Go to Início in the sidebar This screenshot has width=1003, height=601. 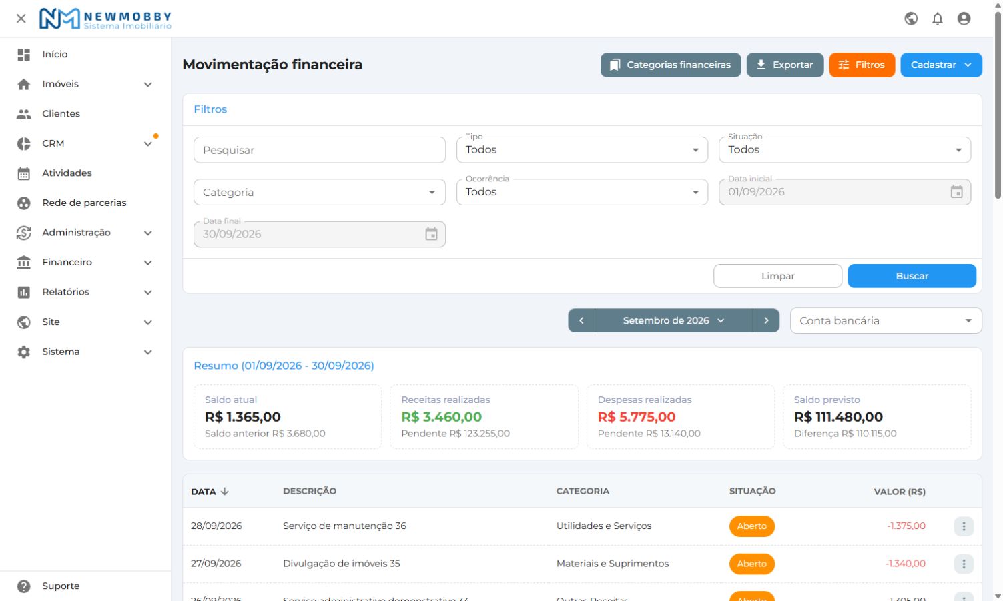[x=85, y=54]
